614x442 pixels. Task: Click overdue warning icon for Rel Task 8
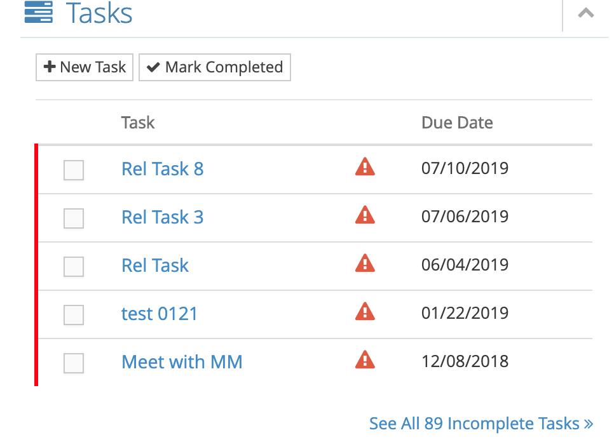(365, 167)
